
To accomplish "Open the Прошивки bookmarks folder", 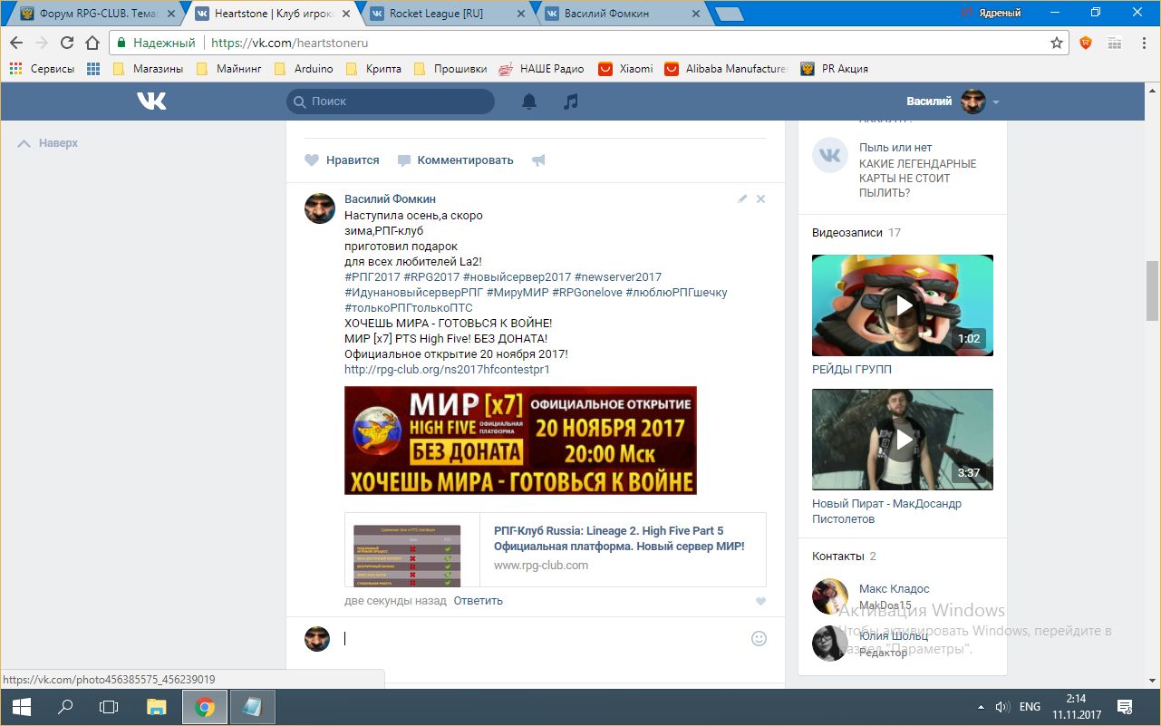I will coord(450,69).
